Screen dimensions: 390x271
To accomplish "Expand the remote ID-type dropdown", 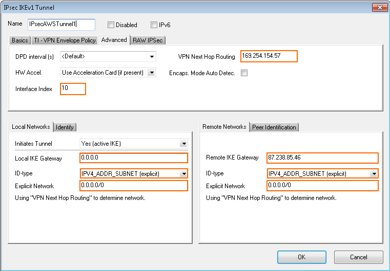I will [x=322, y=173].
